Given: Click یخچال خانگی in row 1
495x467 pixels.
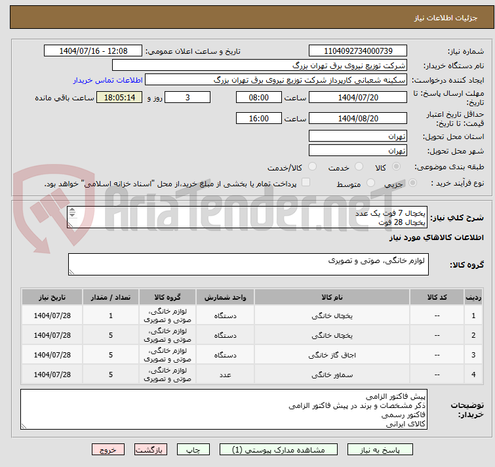Looking at the screenshot, I should coord(332,315).
